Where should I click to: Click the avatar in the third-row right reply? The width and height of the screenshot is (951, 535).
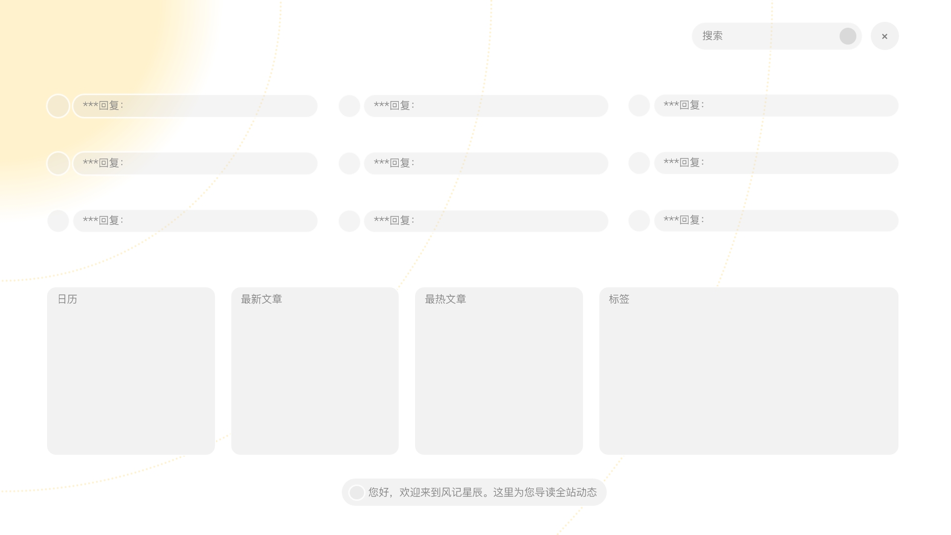coord(639,220)
